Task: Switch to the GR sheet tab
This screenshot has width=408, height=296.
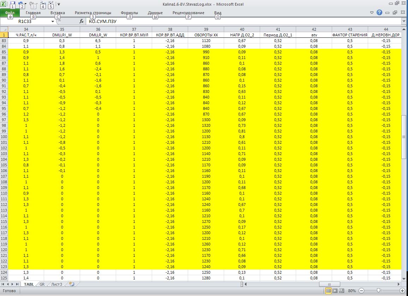Action: [x=42, y=284]
